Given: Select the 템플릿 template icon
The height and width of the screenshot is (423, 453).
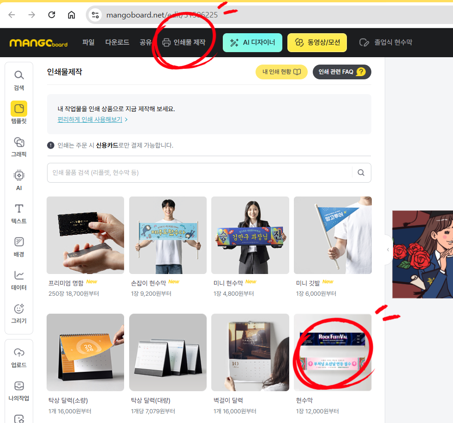Looking at the screenshot, I should point(19,113).
